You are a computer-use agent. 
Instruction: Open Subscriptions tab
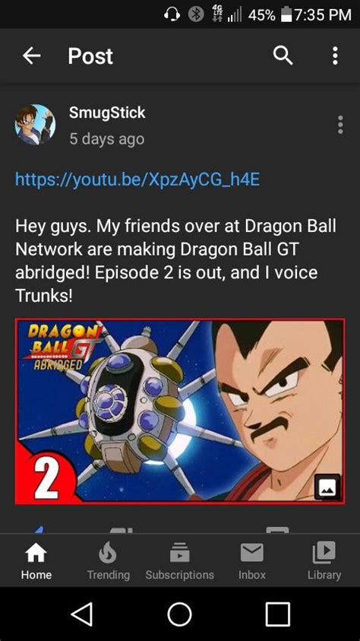[179, 560]
